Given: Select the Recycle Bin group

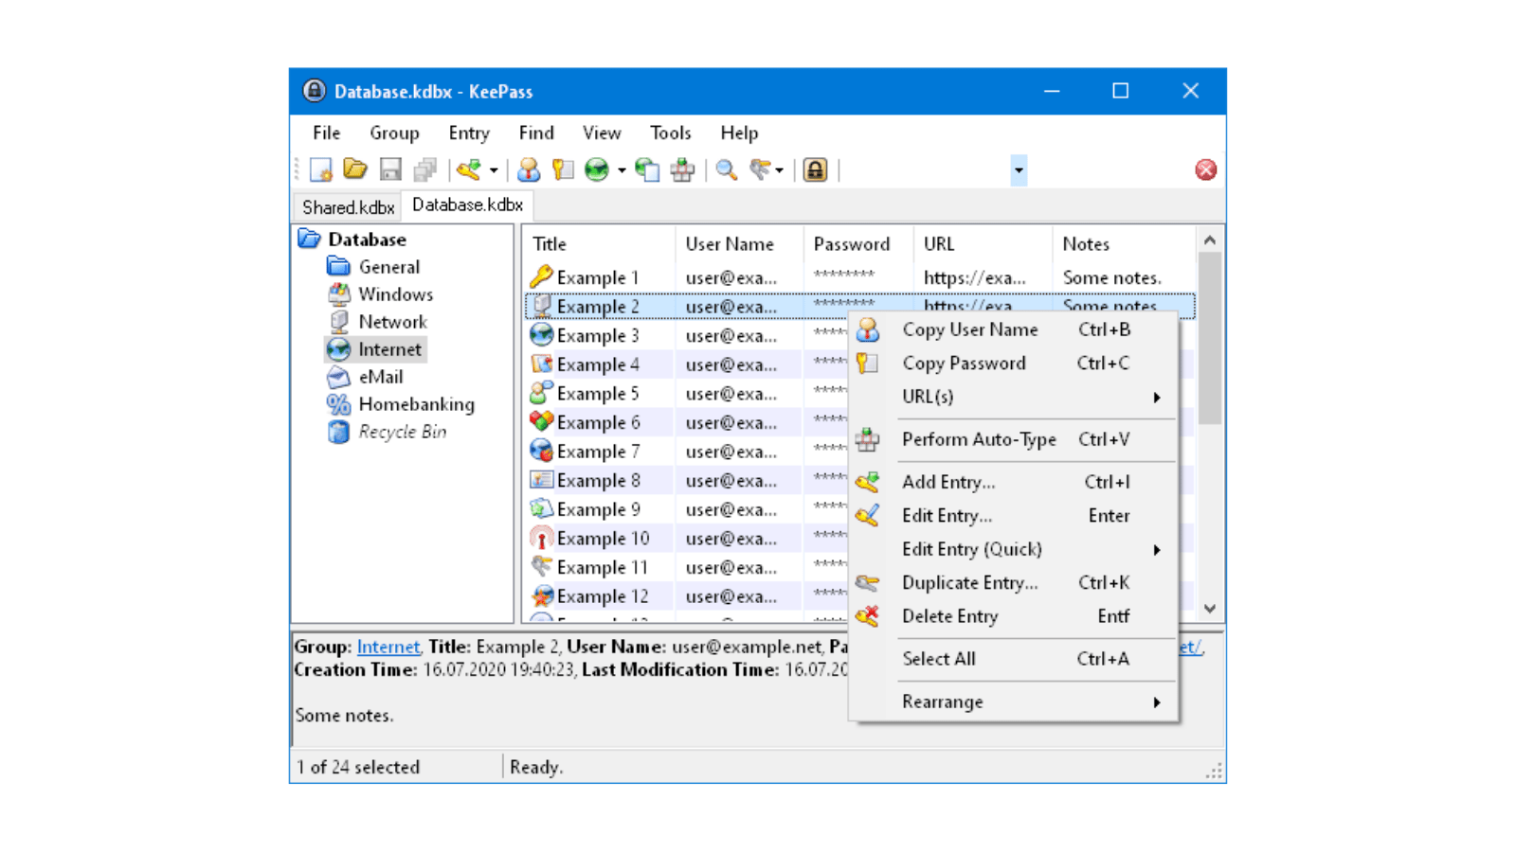Looking at the screenshot, I should pyautogui.click(x=402, y=432).
